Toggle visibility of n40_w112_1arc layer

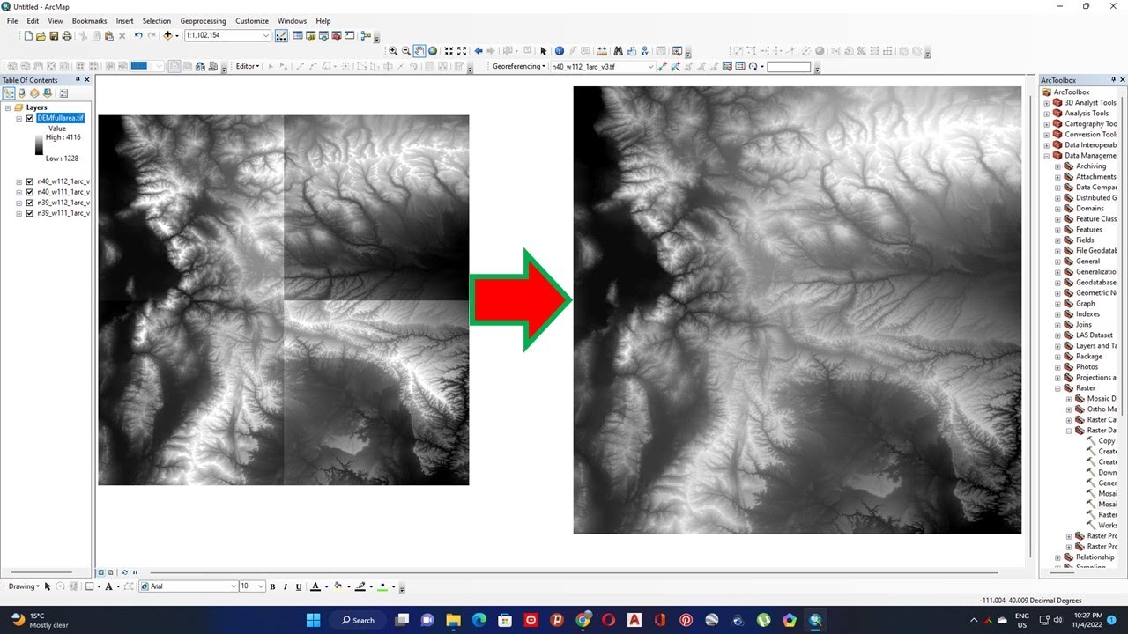point(30,181)
